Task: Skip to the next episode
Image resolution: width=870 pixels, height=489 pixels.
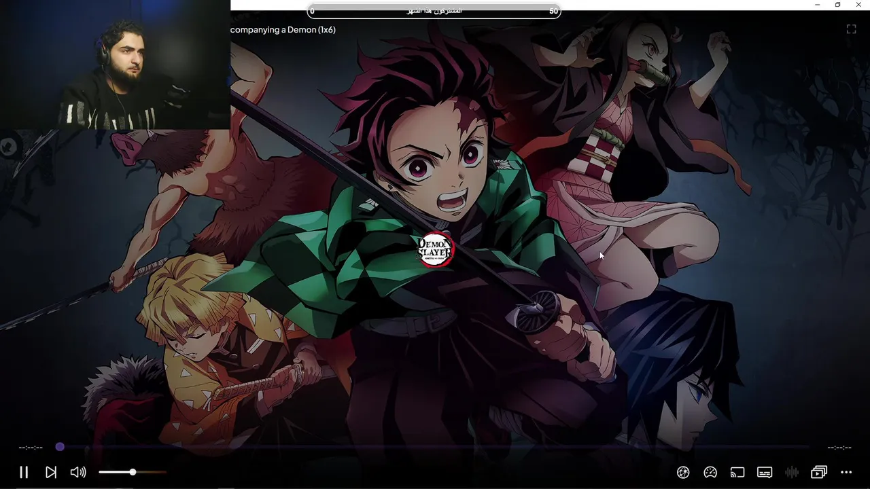Action: [x=51, y=472]
